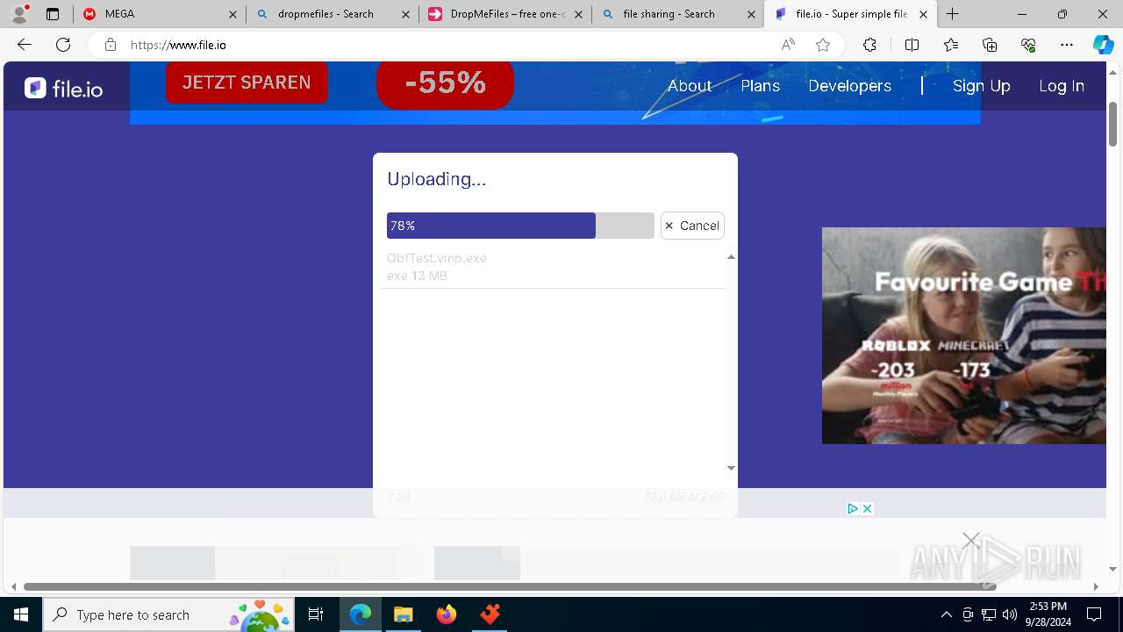The height and width of the screenshot is (632, 1123).
Task: Open the Windows Start menu
Action: (21, 614)
